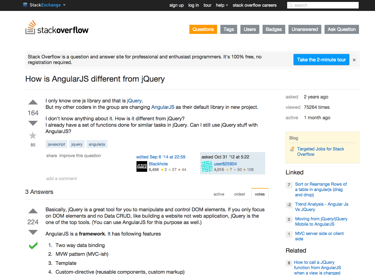Open the question title link
The width and height of the screenshot is (375, 275).
95,79
